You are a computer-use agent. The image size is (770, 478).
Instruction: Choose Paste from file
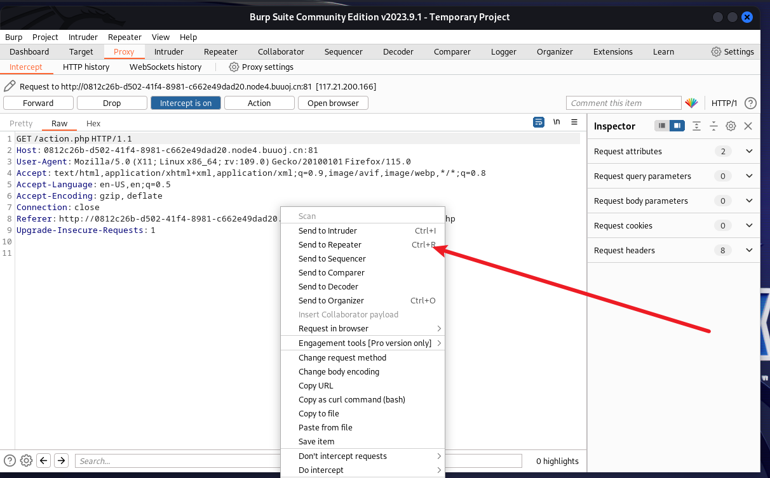click(363, 428)
